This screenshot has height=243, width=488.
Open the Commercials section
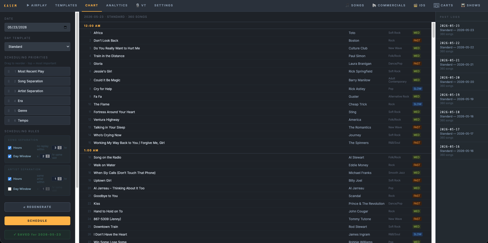click(x=389, y=5)
